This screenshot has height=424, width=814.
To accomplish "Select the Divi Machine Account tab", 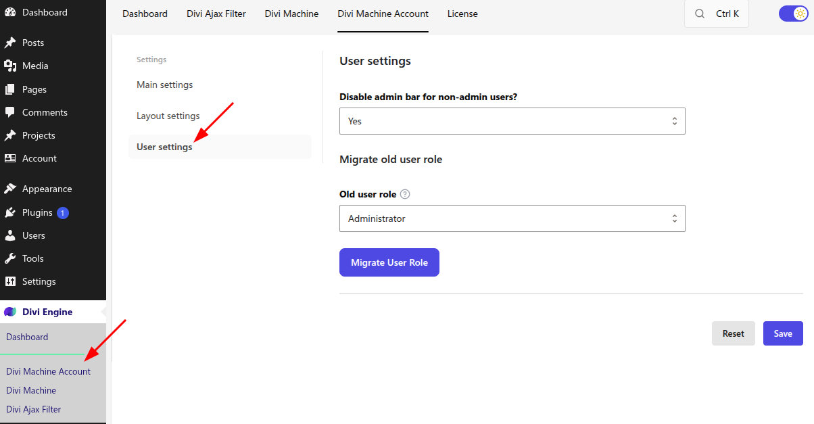I will click(383, 14).
